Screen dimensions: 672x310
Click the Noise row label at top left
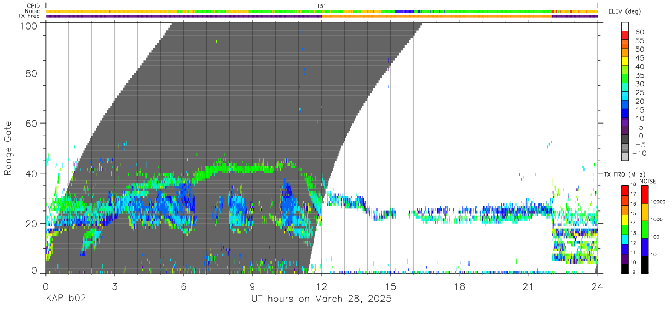(32, 11)
